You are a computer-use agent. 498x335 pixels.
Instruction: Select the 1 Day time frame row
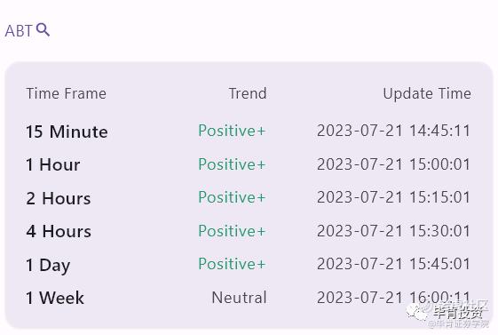click(249, 264)
